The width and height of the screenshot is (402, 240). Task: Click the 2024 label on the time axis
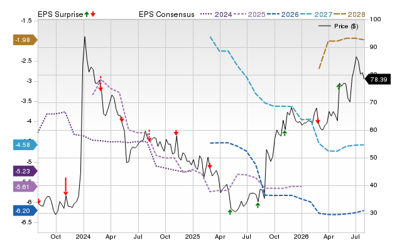(x=83, y=236)
